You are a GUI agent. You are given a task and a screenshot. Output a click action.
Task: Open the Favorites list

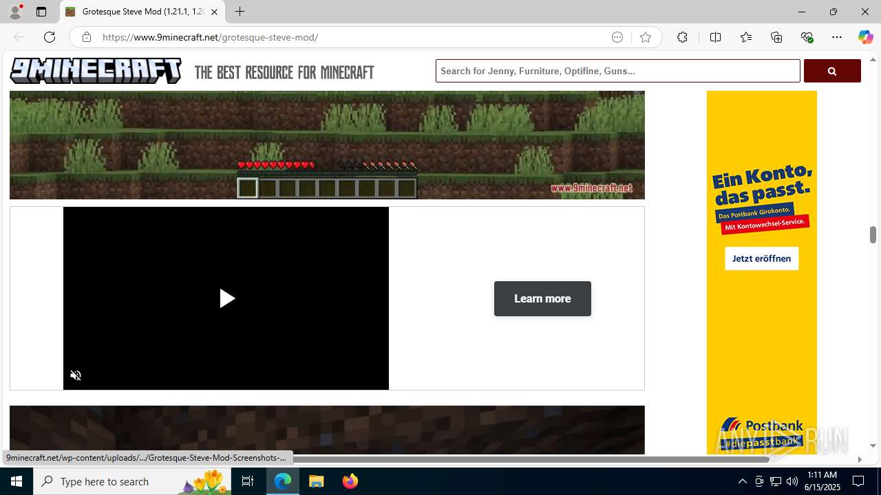tap(746, 37)
